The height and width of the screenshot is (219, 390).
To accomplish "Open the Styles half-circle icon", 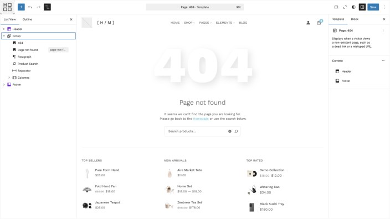I will click(353, 7).
